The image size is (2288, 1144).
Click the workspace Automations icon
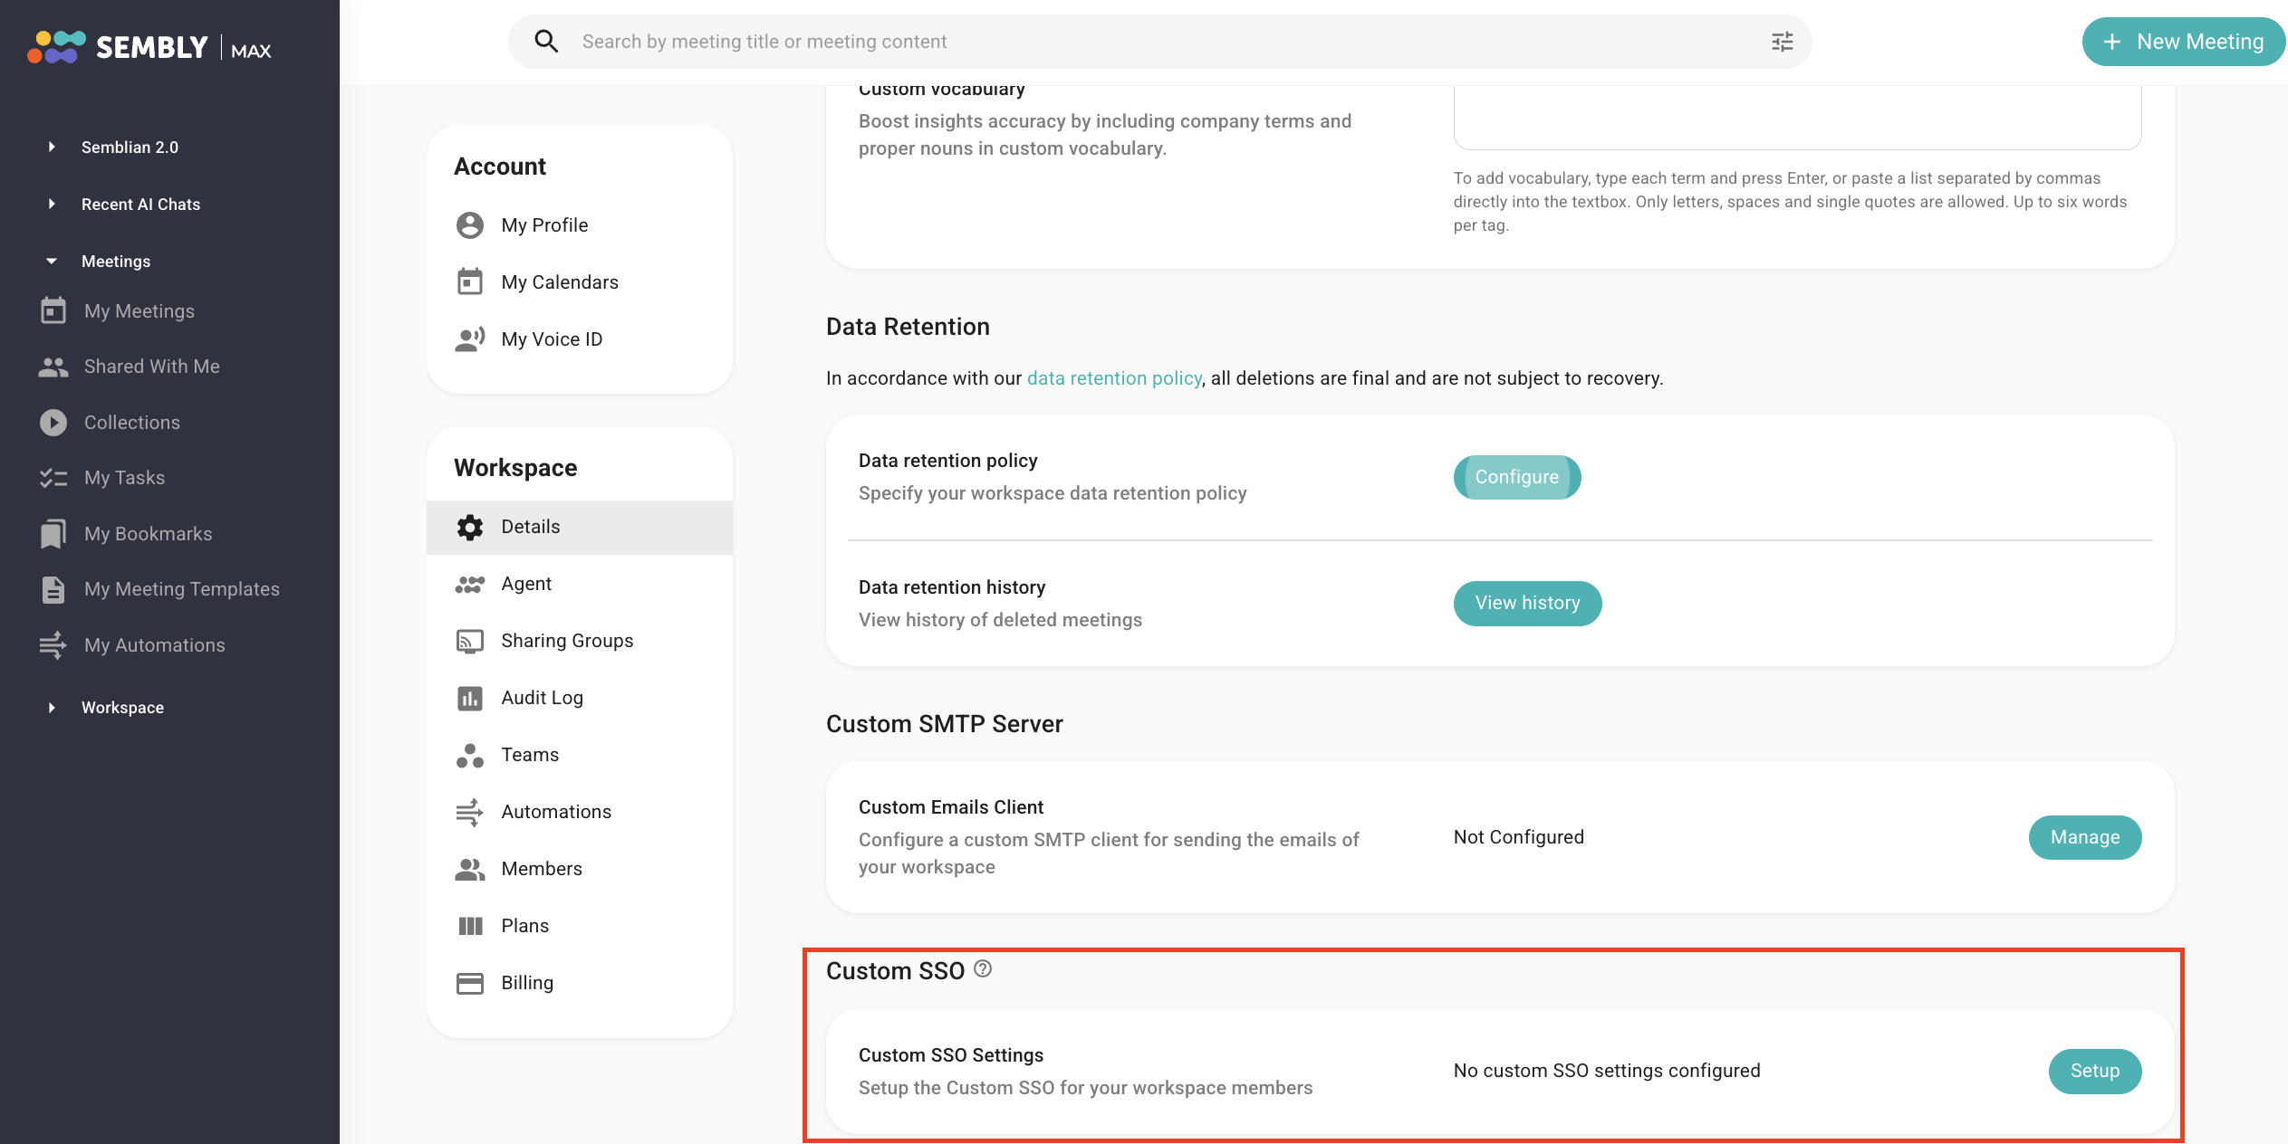coord(470,813)
